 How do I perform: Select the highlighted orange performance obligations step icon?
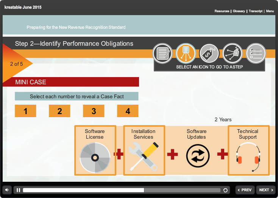coord(186,54)
